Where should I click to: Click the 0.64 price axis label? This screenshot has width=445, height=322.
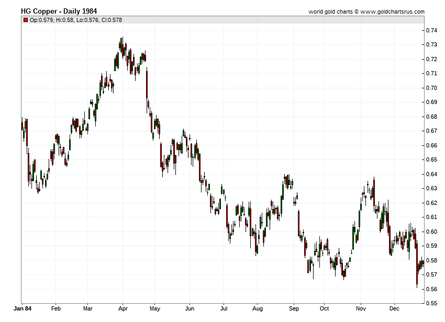pyautogui.click(x=432, y=174)
